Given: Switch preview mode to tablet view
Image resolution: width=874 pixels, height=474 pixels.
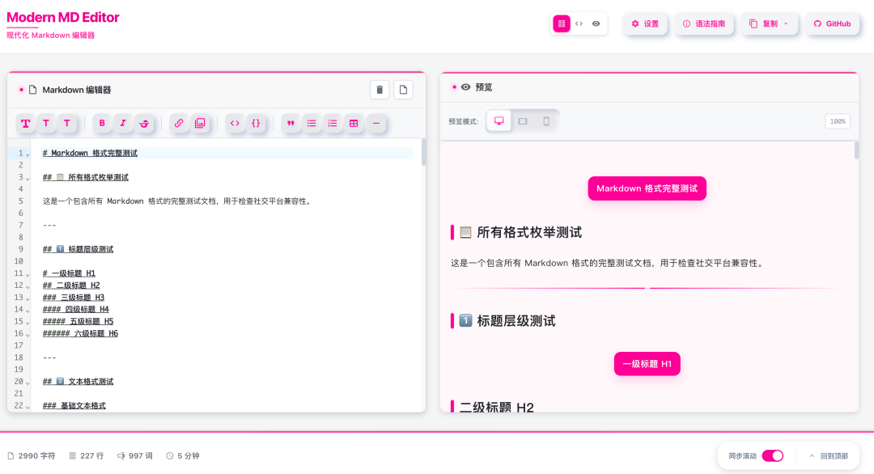Looking at the screenshot, I should (x=521, y=120).
